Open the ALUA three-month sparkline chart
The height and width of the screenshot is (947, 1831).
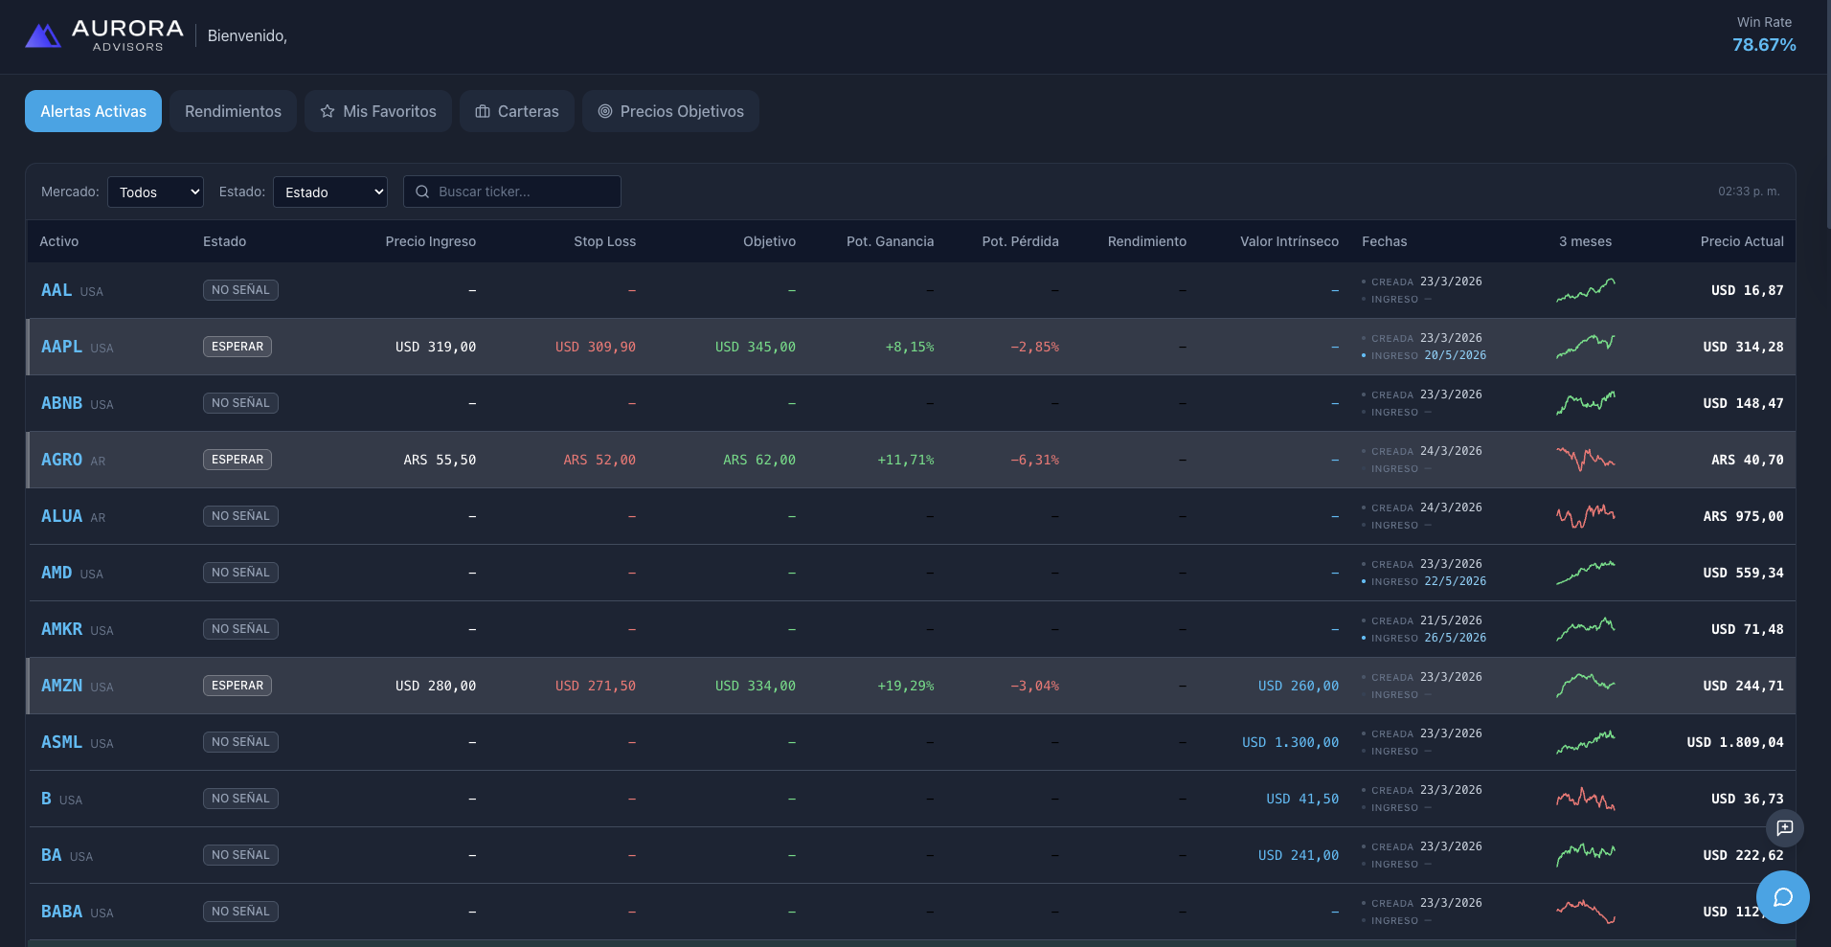(x=1585, y=516)
